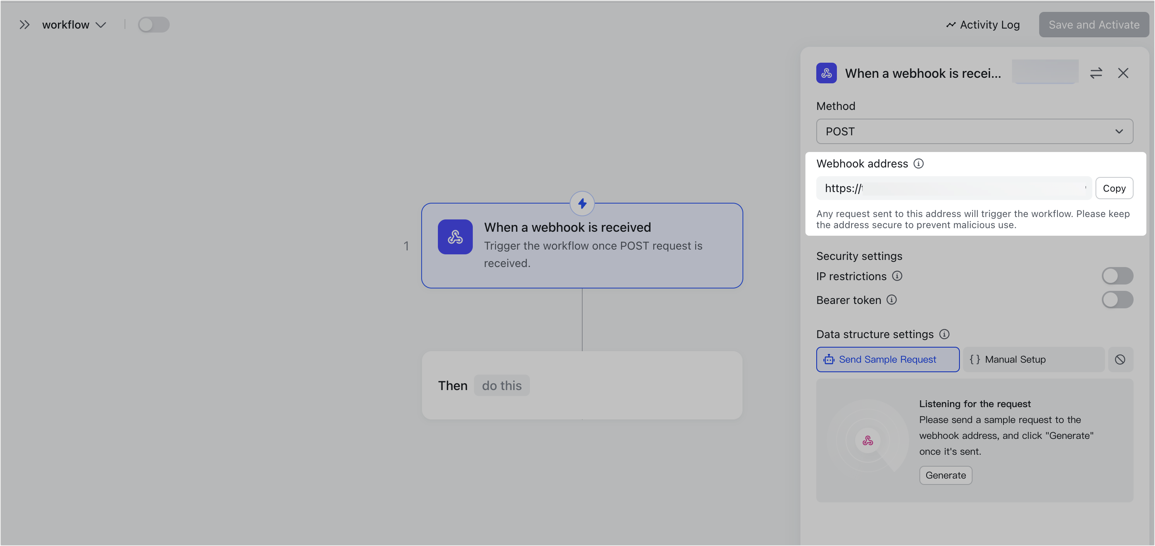Open the workflow name dropdown
The width and height of the screenshot is (1155, 546).
pyautogui.click(x=74, y=25)
